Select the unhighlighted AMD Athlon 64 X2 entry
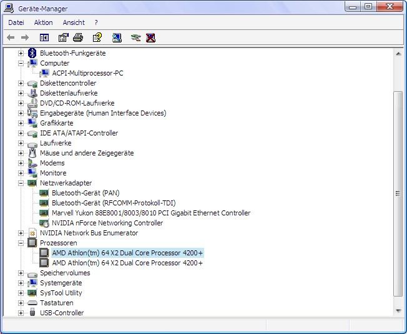The image size is (407, 334). [127, 263]
